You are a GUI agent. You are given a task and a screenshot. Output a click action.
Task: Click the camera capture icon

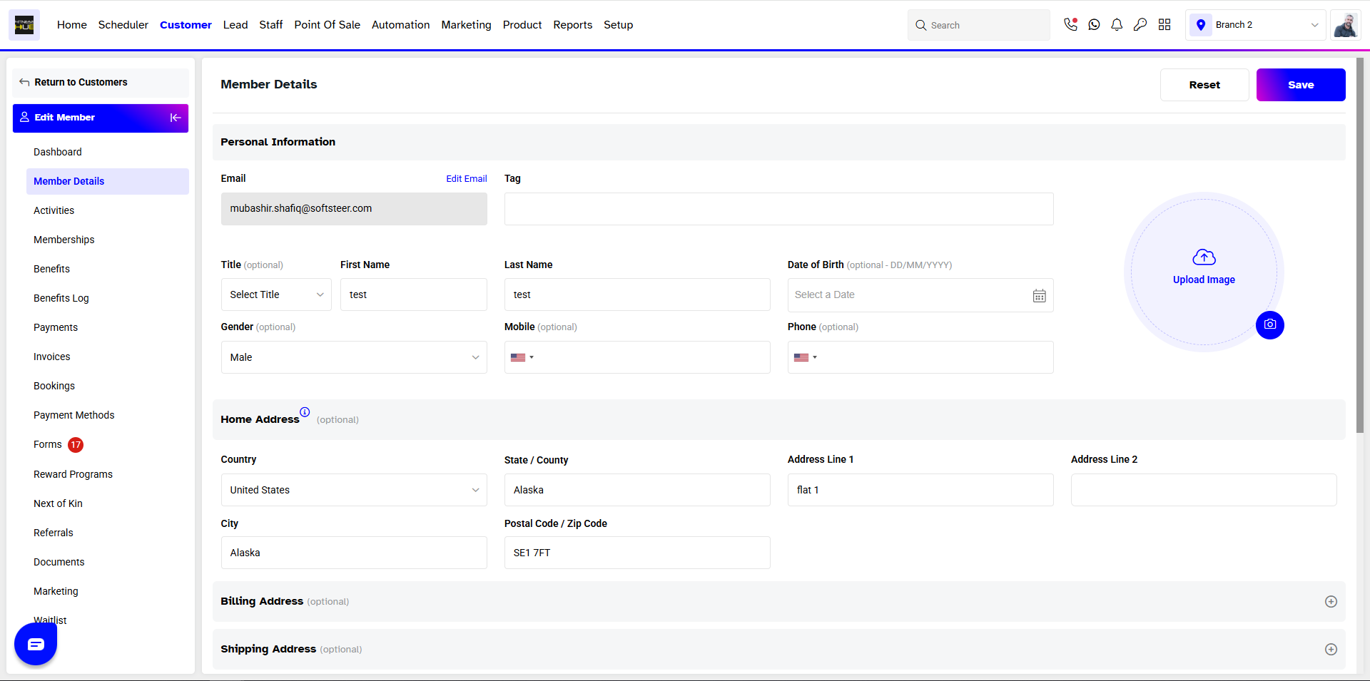(1270, 325)
